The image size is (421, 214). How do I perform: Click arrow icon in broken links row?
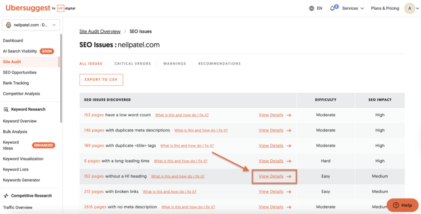click(289, 192)
